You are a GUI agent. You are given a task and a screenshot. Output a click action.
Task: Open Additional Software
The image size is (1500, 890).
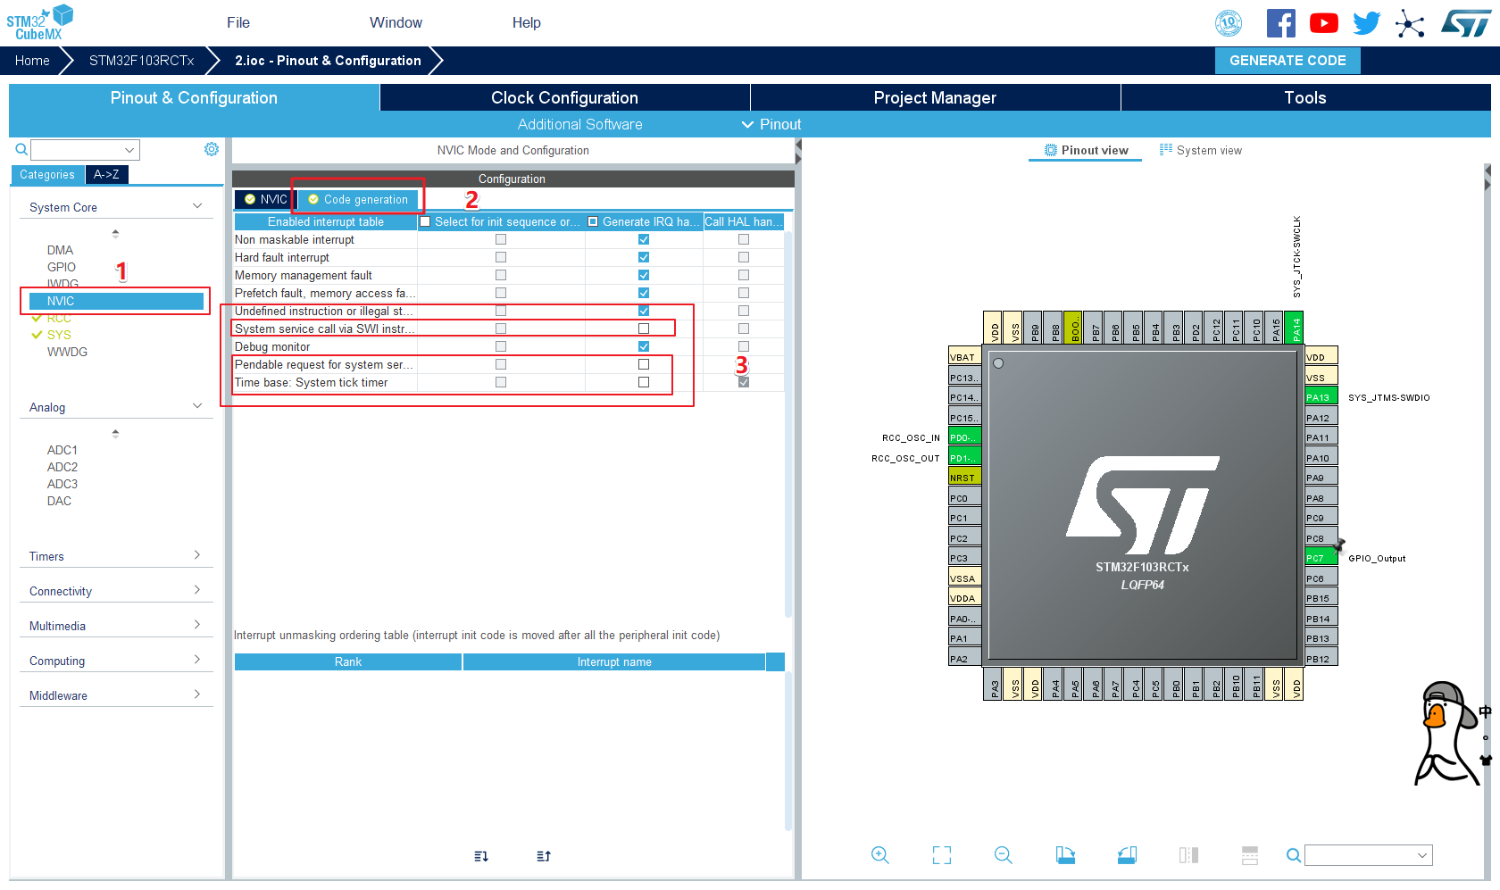(580, 124)
